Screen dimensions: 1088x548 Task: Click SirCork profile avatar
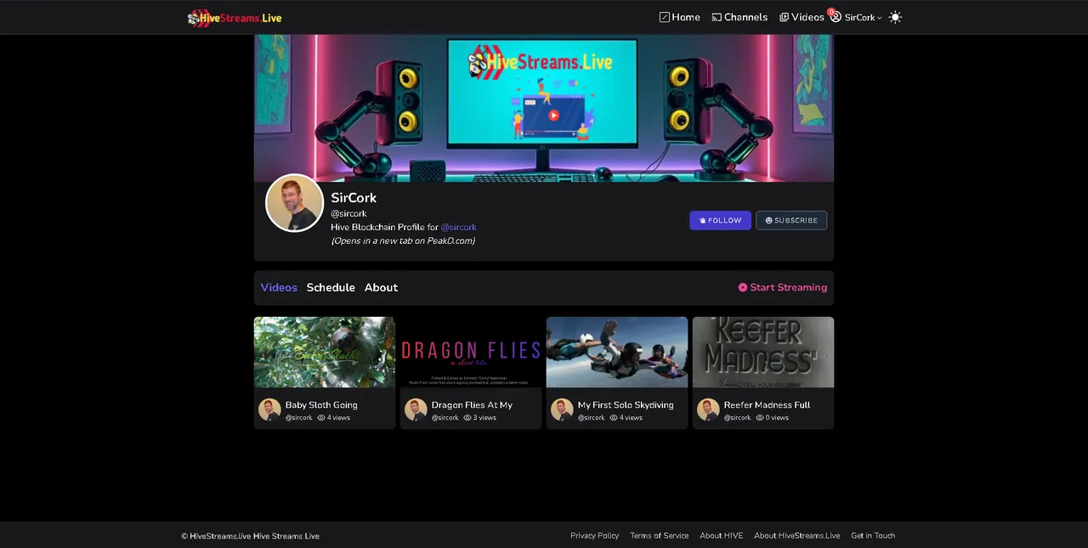[295, 203]
